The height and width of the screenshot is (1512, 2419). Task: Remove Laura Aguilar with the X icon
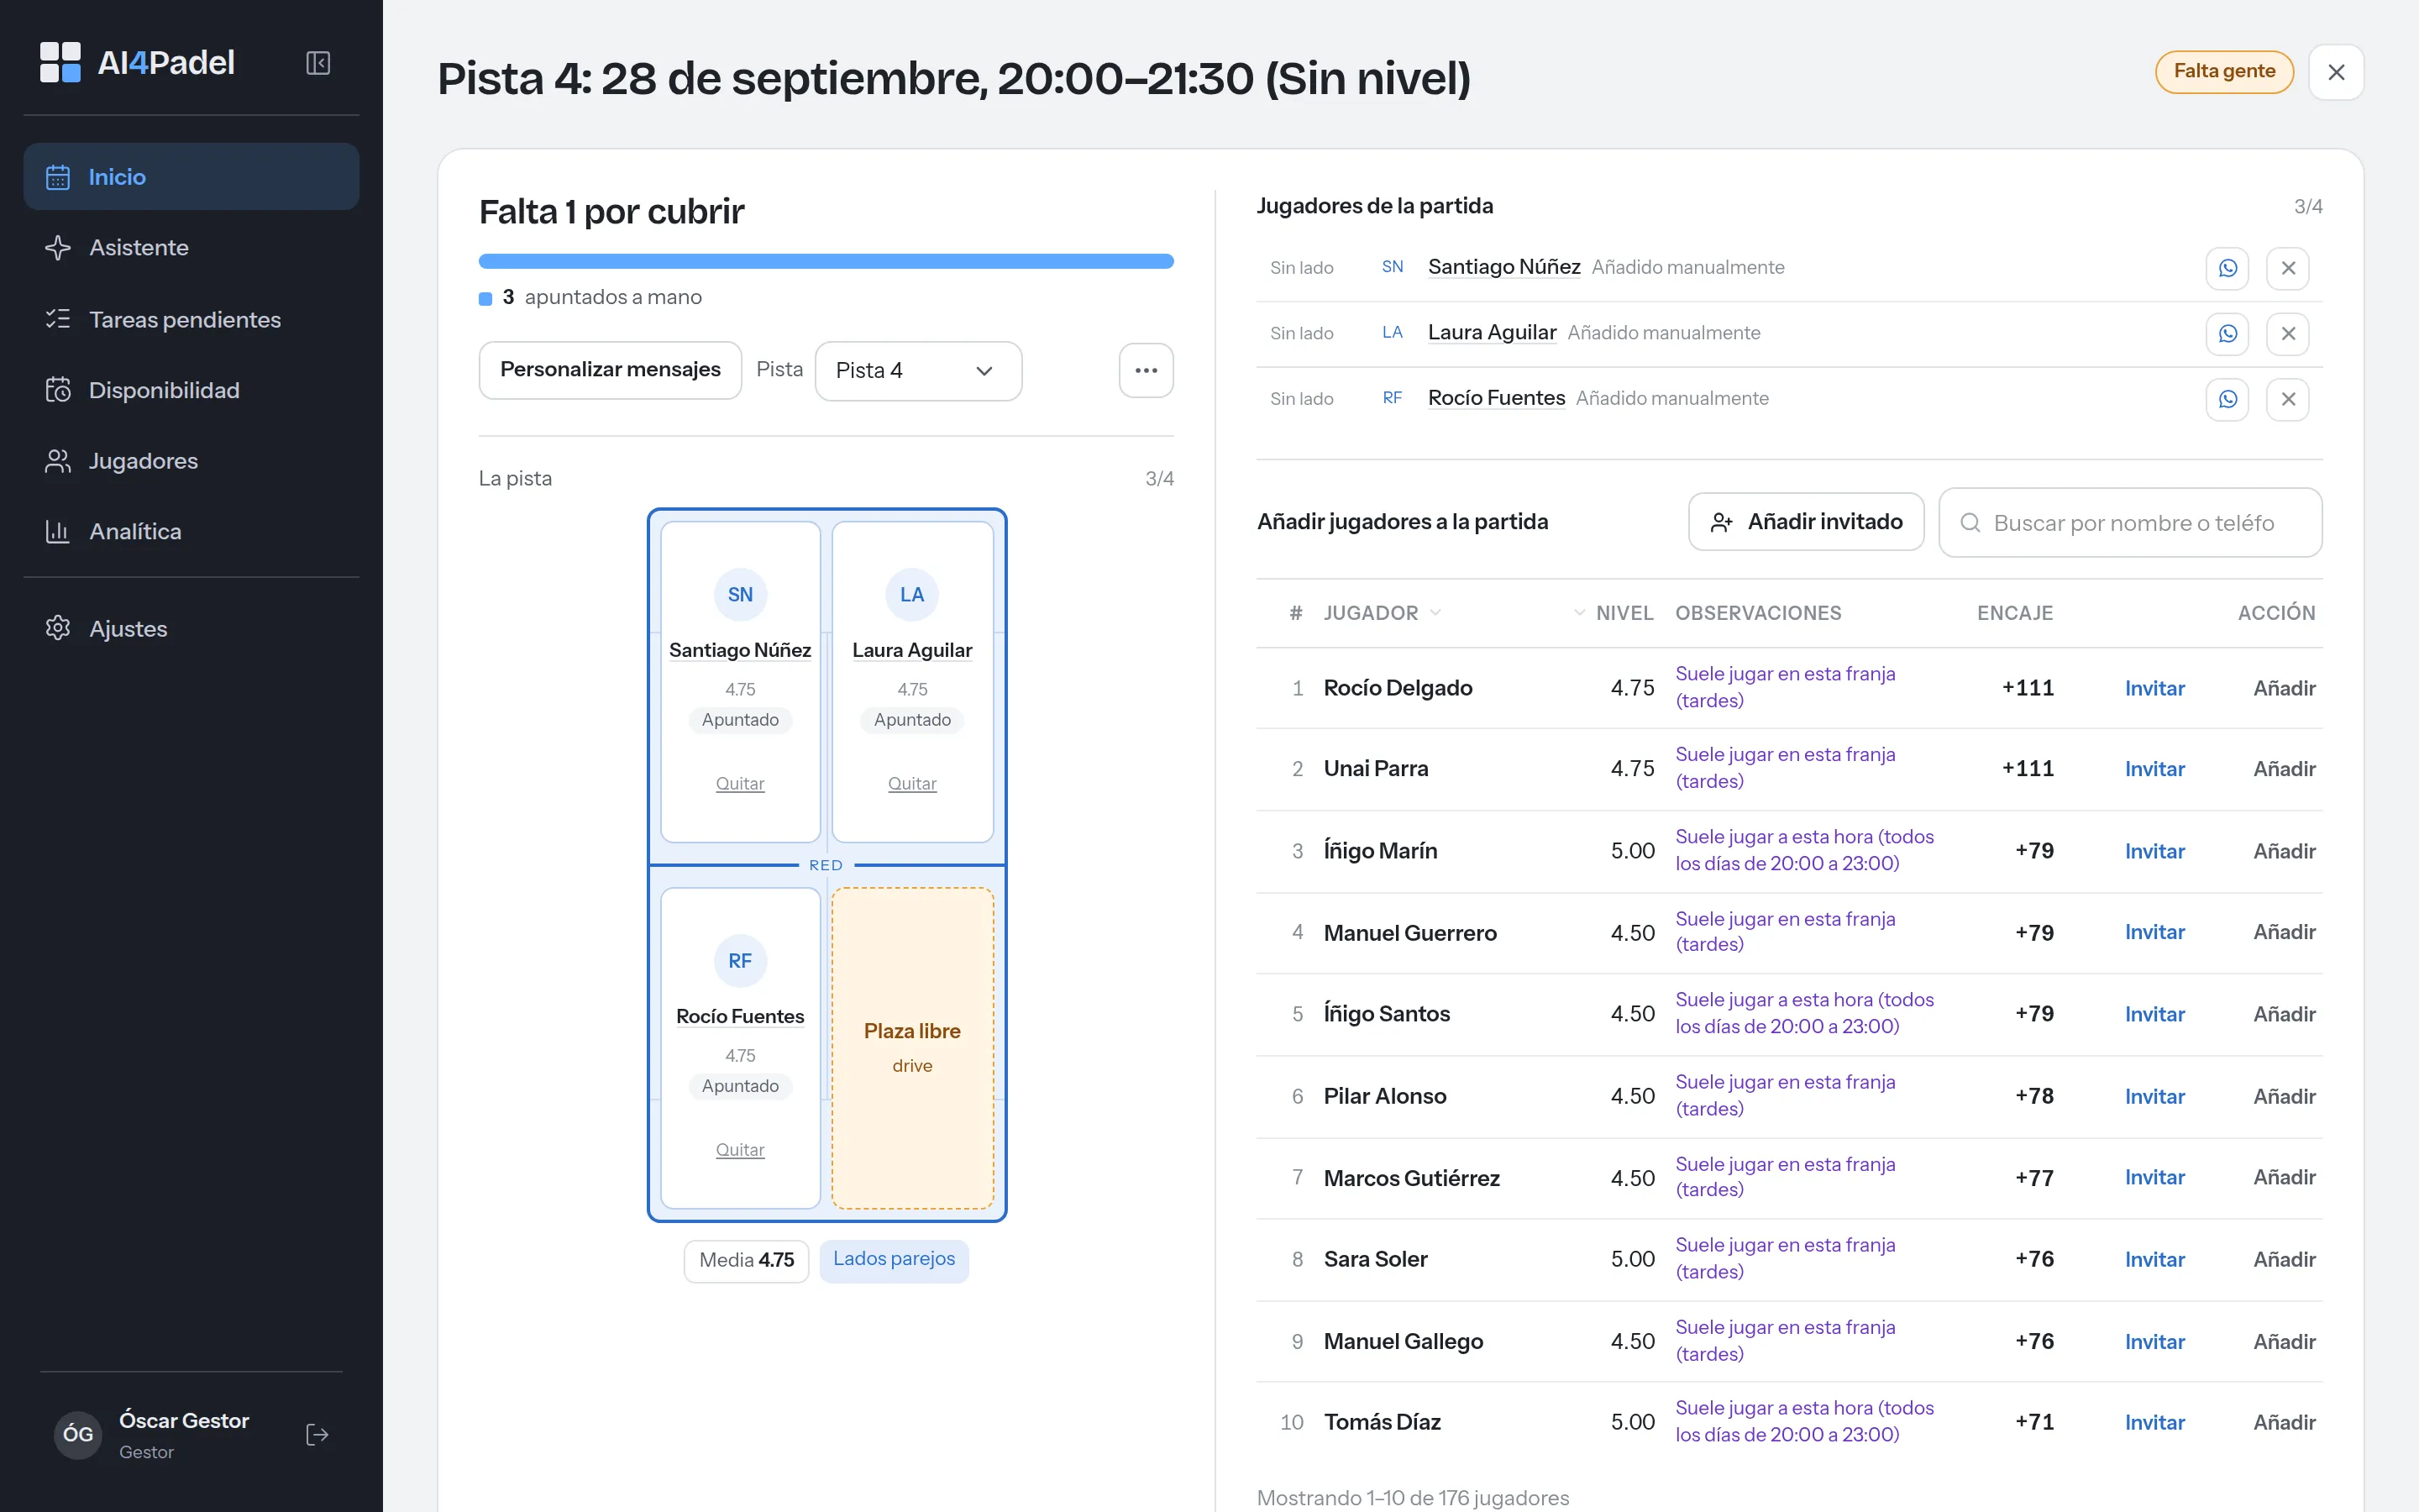point(2288,333)
